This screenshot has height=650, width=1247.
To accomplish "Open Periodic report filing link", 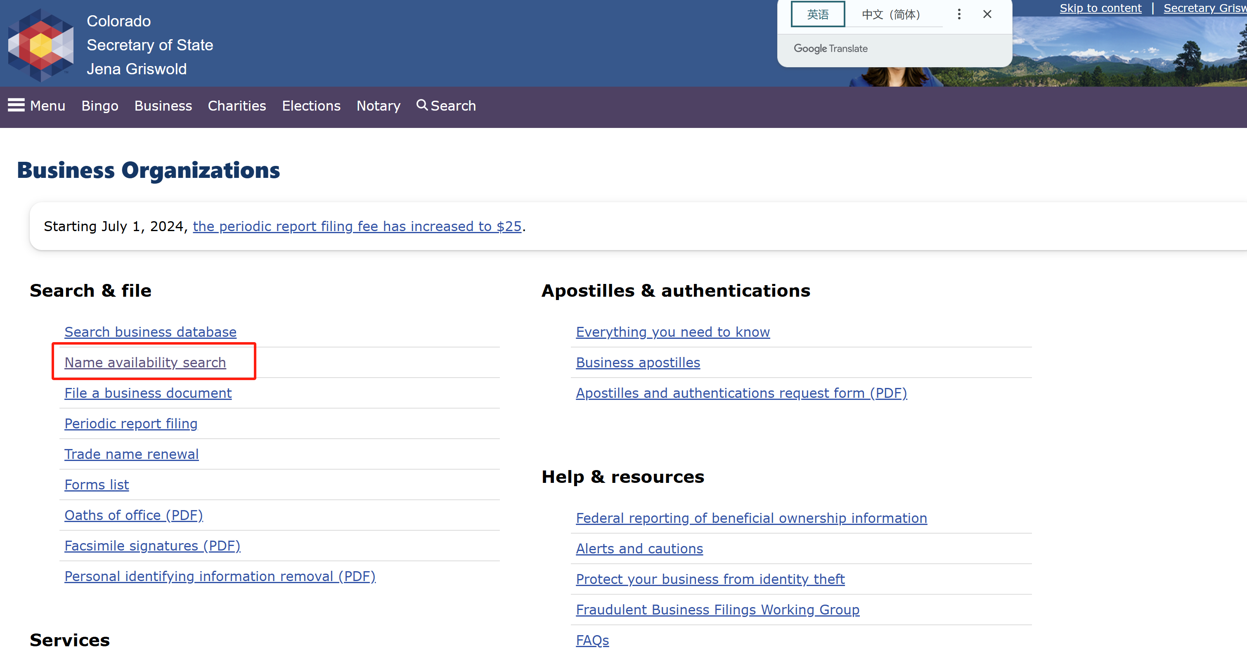I will click(x=131, y=423).
